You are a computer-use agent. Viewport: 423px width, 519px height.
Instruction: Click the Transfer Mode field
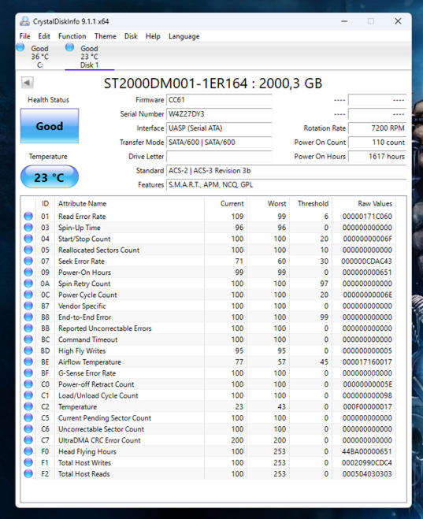click(x=219, y=143)
